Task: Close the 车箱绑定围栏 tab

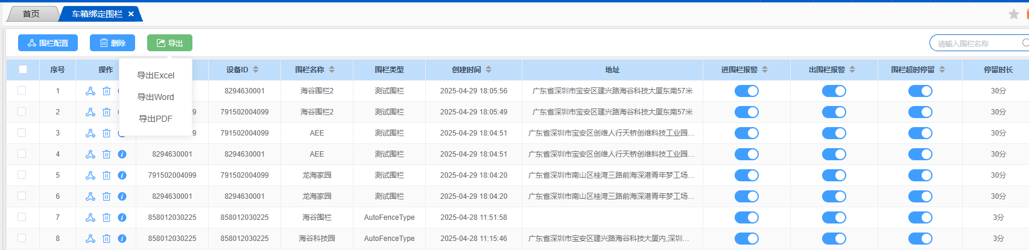Action: tap(131, 14)
